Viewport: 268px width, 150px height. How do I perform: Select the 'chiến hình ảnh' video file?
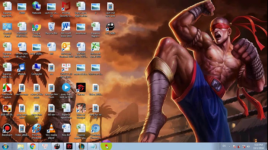36,111
